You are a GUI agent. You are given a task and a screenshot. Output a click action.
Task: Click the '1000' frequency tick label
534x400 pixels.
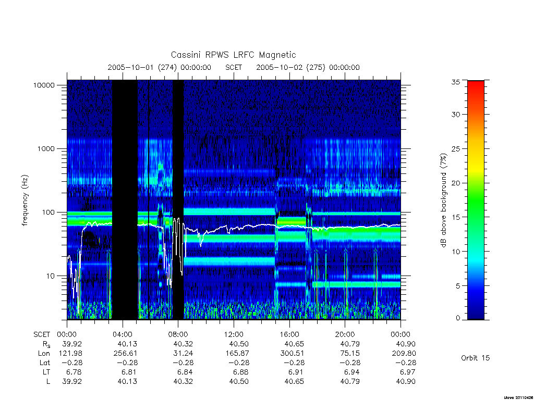[x=46, y=148]
